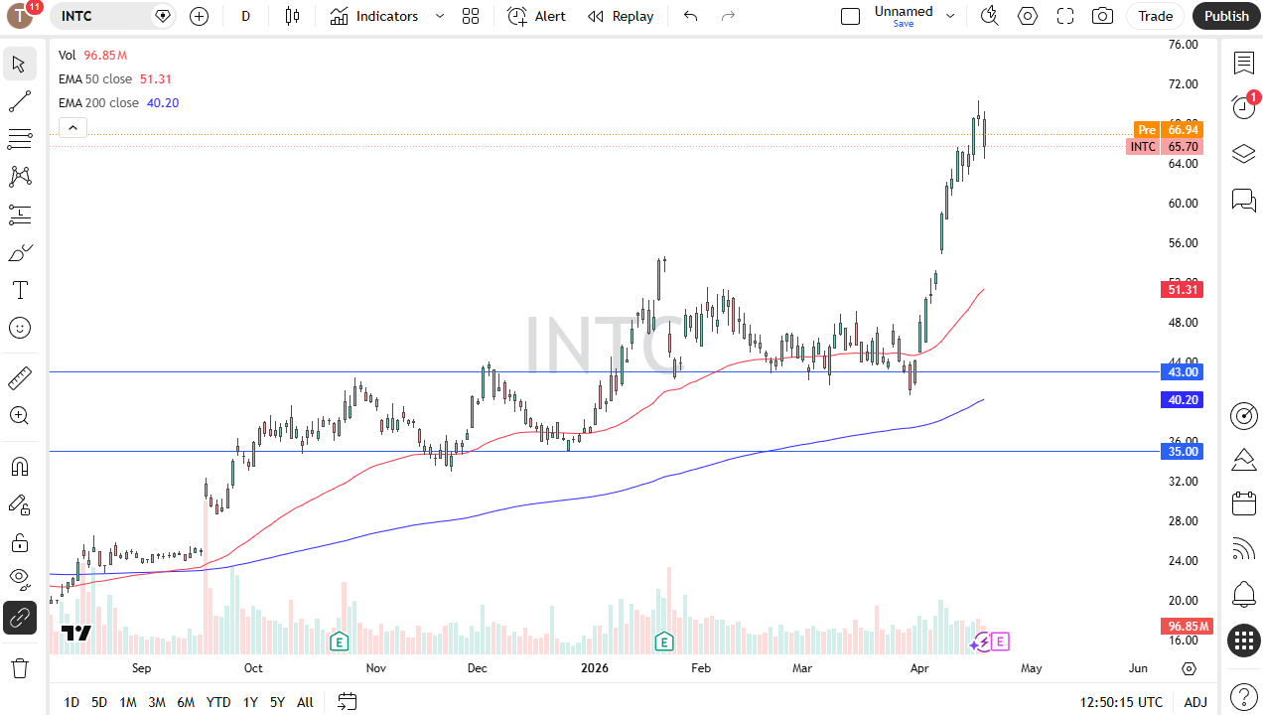Image resolution: width=1263 pixels, height=715 pixels.
Task: Enter fullscreen mode
Action: (x=1065, y=16)
